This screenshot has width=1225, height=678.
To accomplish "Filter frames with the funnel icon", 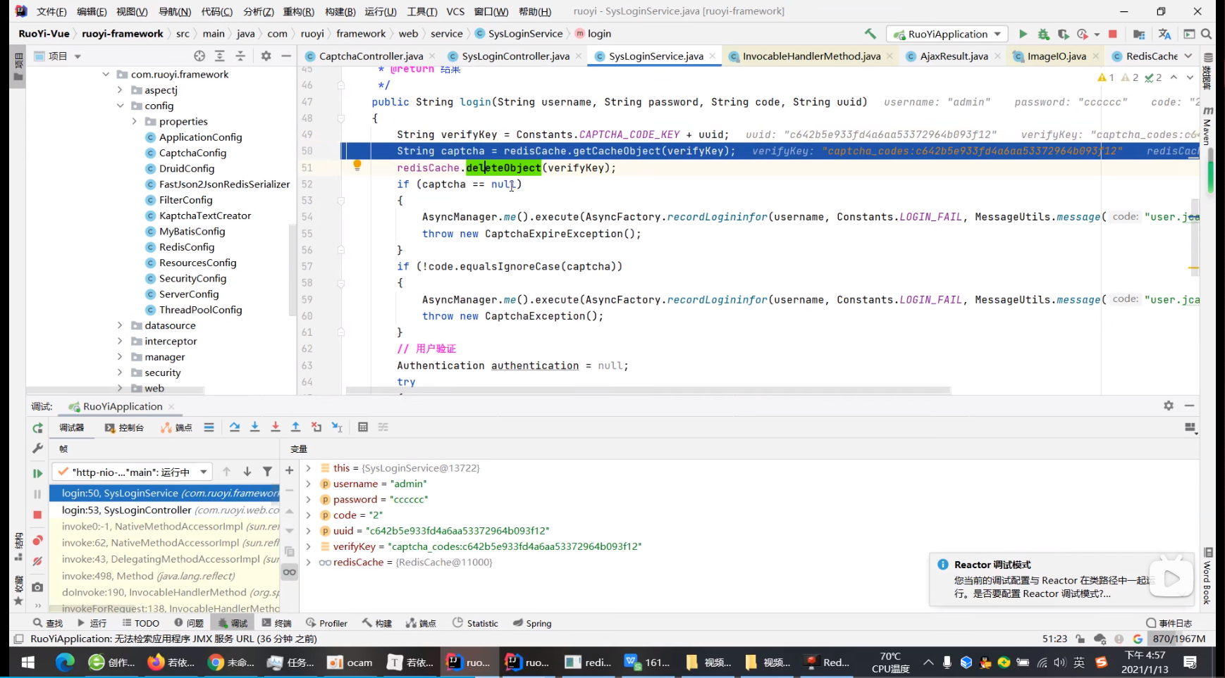I will pyautogui.click(x=267, y=472).
